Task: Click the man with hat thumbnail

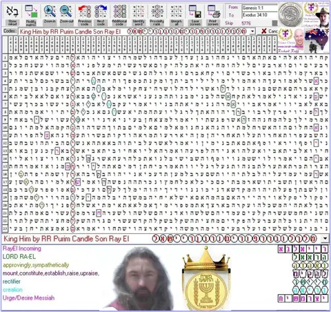Action: pyautogui.click(x=317, y=14)
